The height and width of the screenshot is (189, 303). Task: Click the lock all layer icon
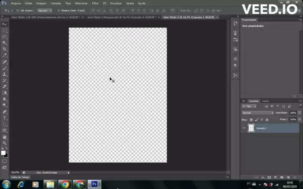267,119
